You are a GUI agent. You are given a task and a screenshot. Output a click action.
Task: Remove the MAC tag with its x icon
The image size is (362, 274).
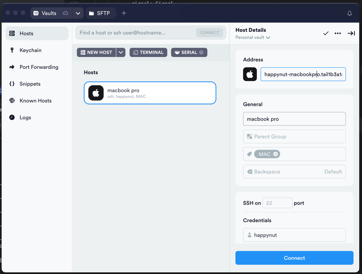[276, 154]
